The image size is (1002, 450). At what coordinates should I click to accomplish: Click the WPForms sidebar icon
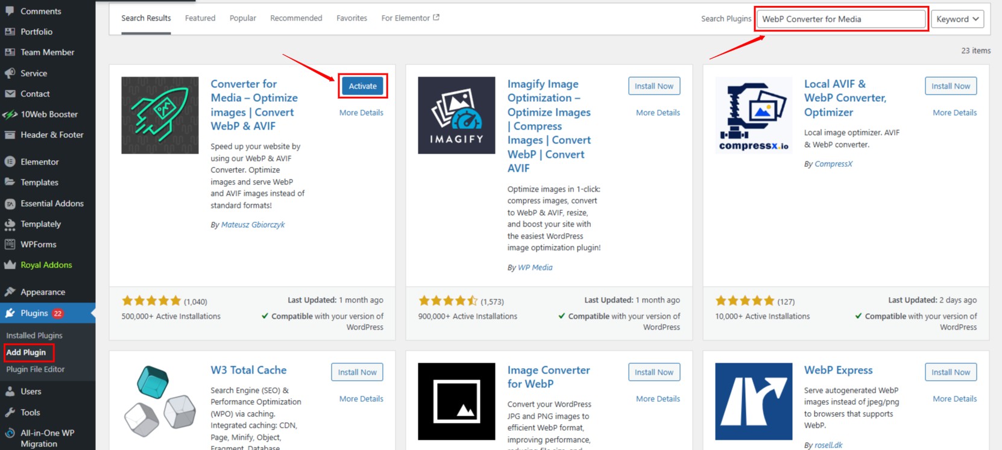pos(10,245)
